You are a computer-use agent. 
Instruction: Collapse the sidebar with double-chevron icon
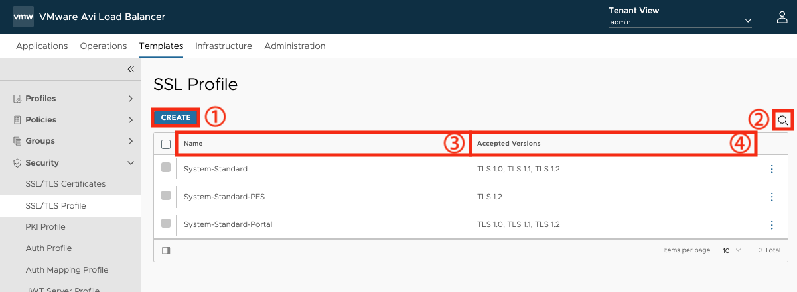[131, 69]
